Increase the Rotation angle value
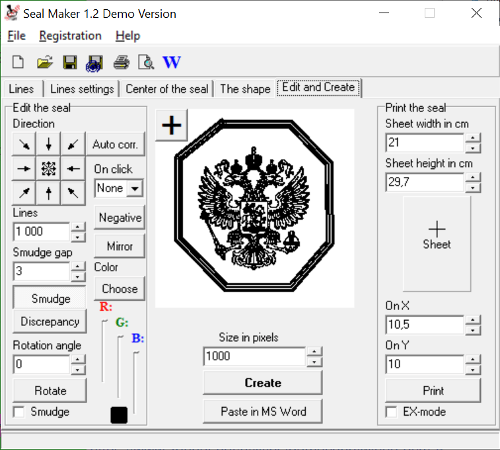The image size is (500, 450). [x=78, y=359]
